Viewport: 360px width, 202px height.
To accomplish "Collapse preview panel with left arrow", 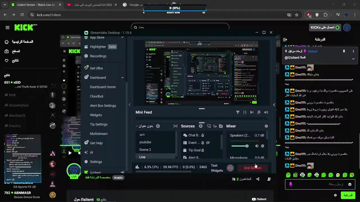I will point(130,105).
